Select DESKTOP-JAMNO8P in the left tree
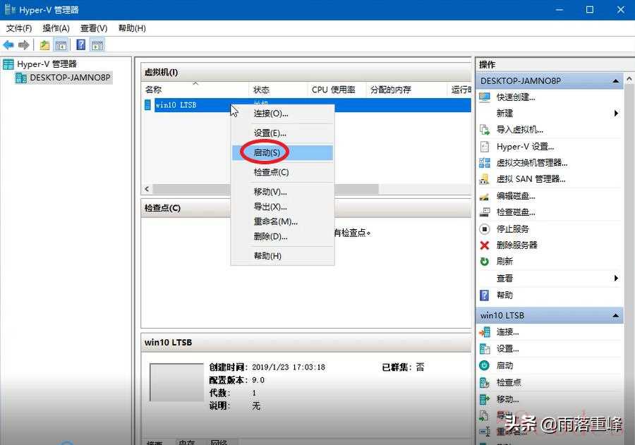Viewport: 635px width, 445px height. pyautogui.click(x=69, y=78)
